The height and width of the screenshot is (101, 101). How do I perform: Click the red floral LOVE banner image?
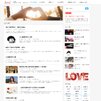pyautogui.click(x=77, y=76)
